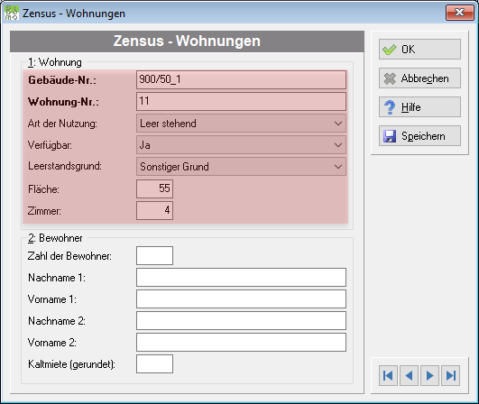This screenshot has width=479, height=404.
Task: Focus the Zimmer number field
Action: pyautogui.click(x=154, y=210)
